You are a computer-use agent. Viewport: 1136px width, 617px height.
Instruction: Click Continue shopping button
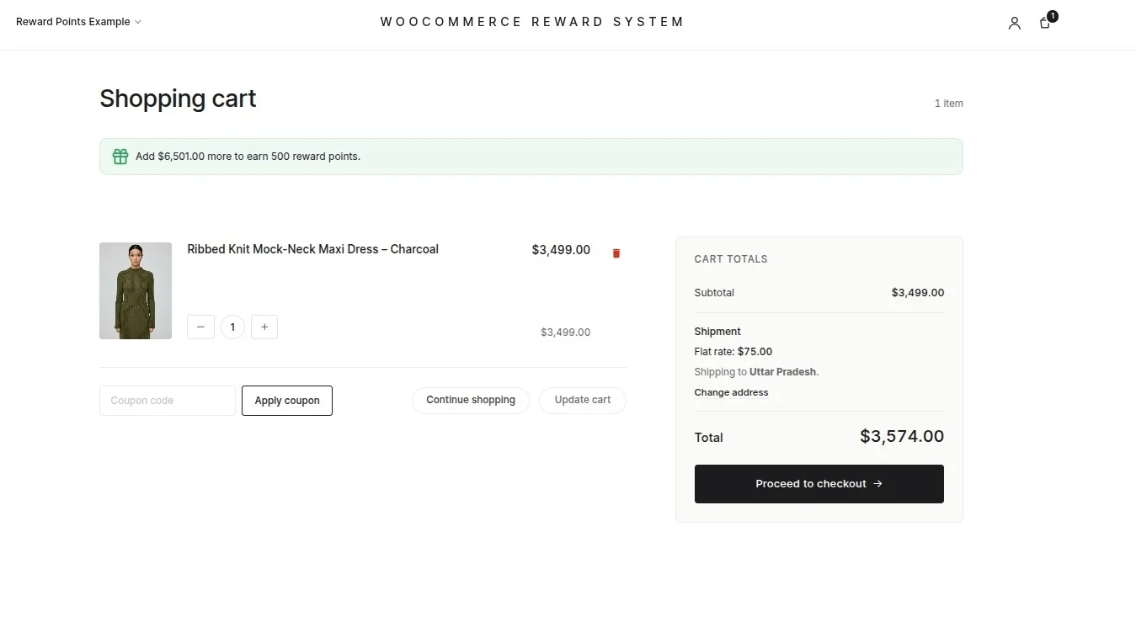(x=471, y=400)
